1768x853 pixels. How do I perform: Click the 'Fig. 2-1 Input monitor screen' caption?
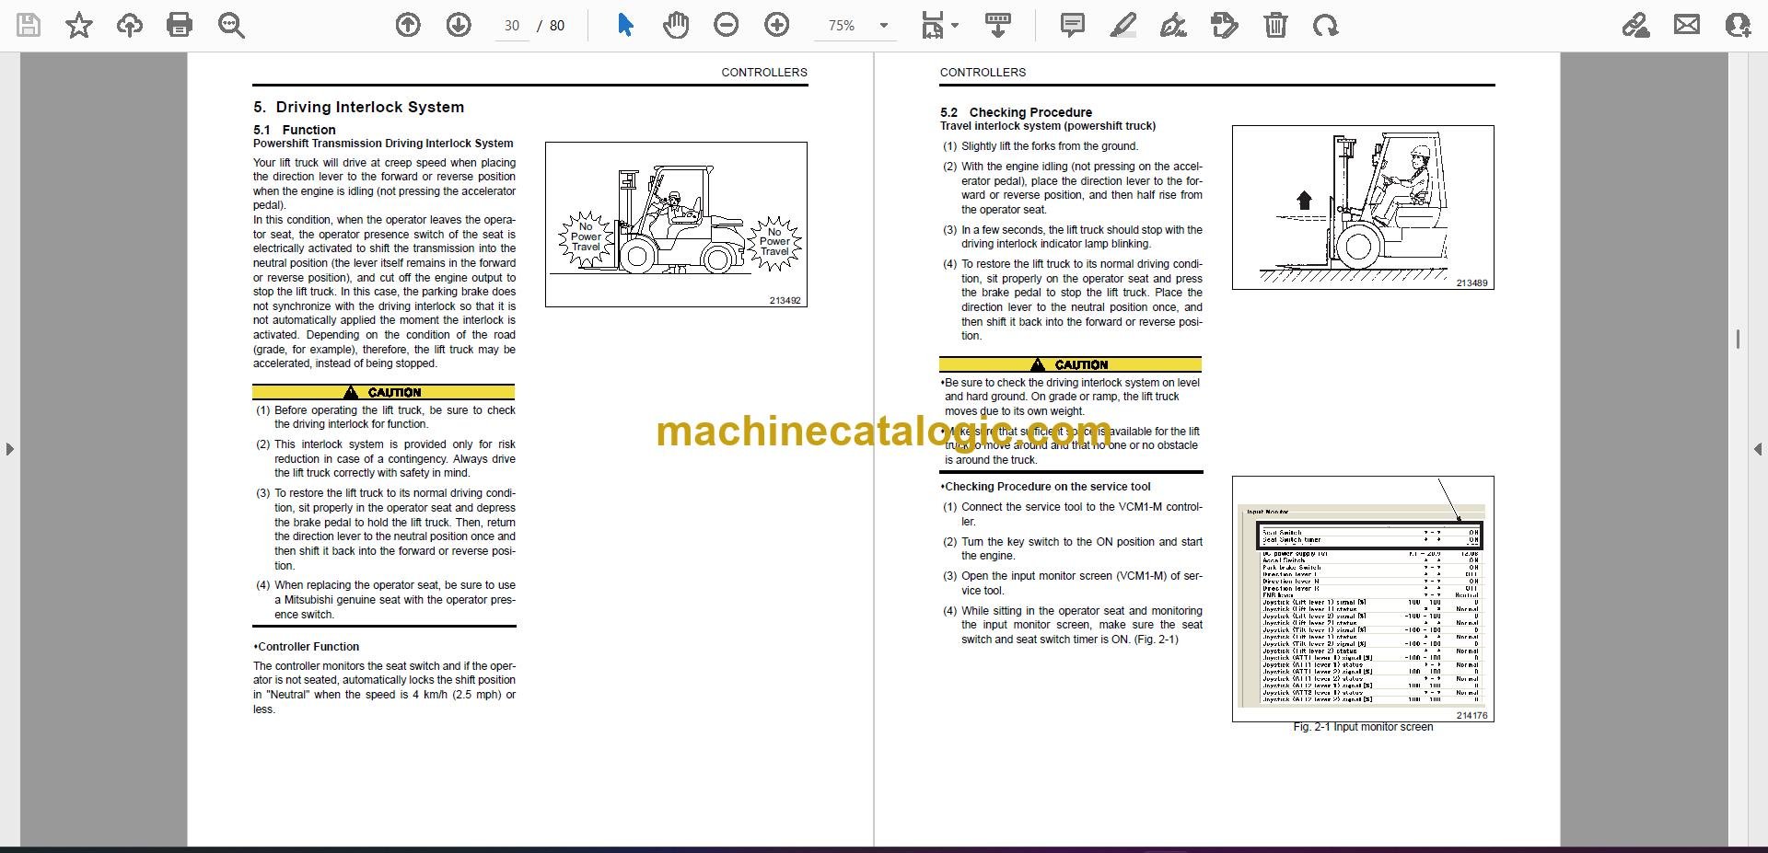1363,727
